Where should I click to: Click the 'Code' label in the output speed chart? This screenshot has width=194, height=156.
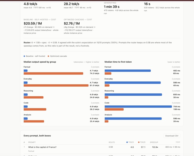pos(26,103)
